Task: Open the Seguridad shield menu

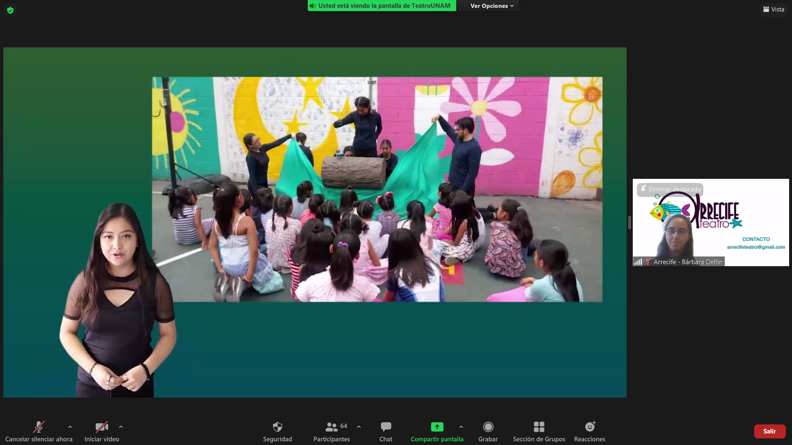Action: (x=278, y=431)
